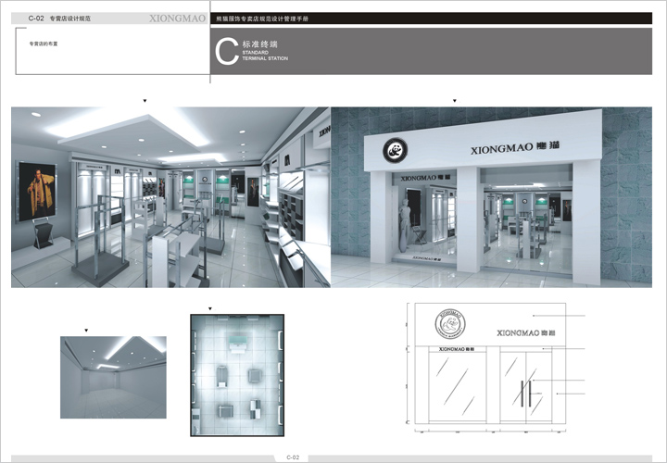
Task: Select the black bar title "熊猫服饰专卖店规范设计管理手册"
Action: (x=262, y=19)
